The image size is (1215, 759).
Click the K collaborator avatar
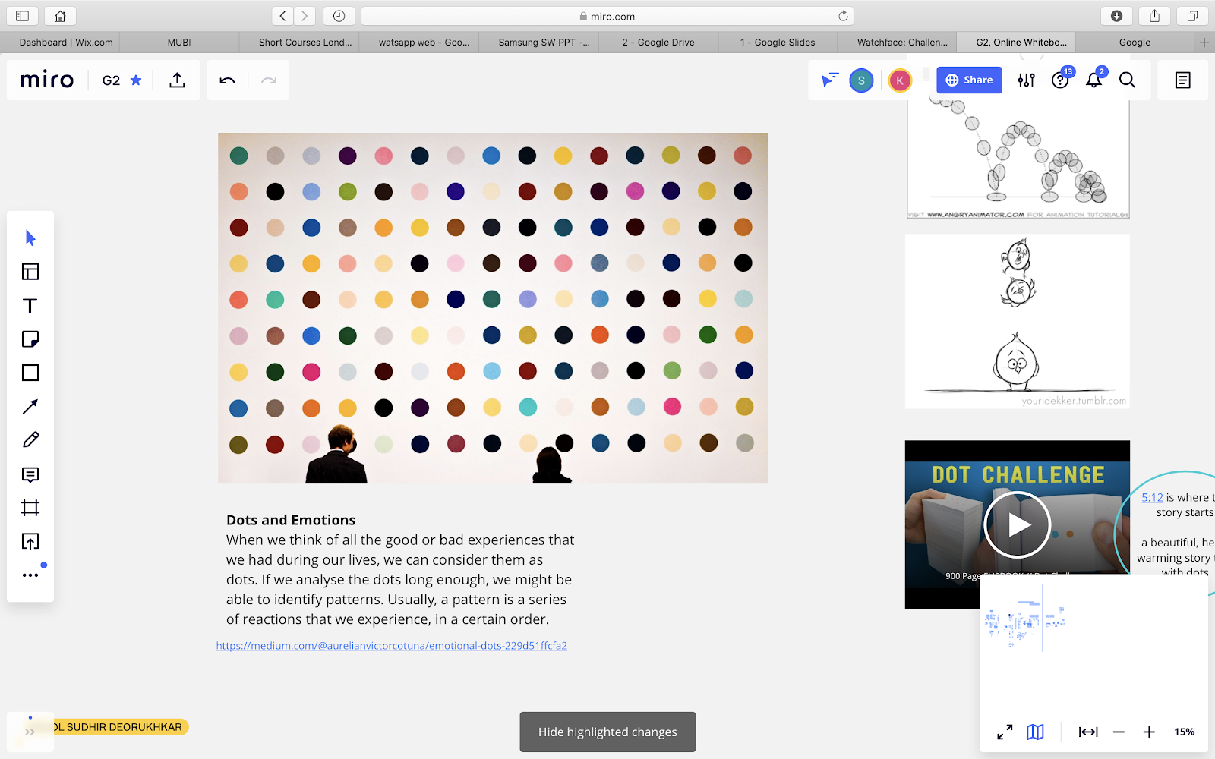[x=900, y=80]
